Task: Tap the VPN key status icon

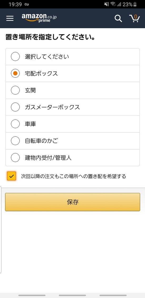Action: click(x=27, y=4)
